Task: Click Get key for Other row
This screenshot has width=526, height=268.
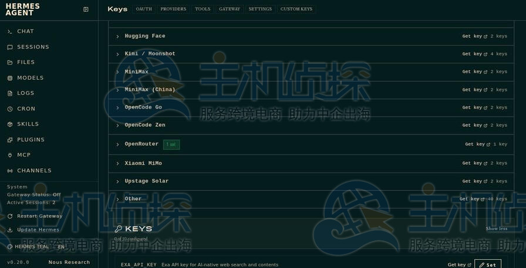Action: (x=471, y=199)
